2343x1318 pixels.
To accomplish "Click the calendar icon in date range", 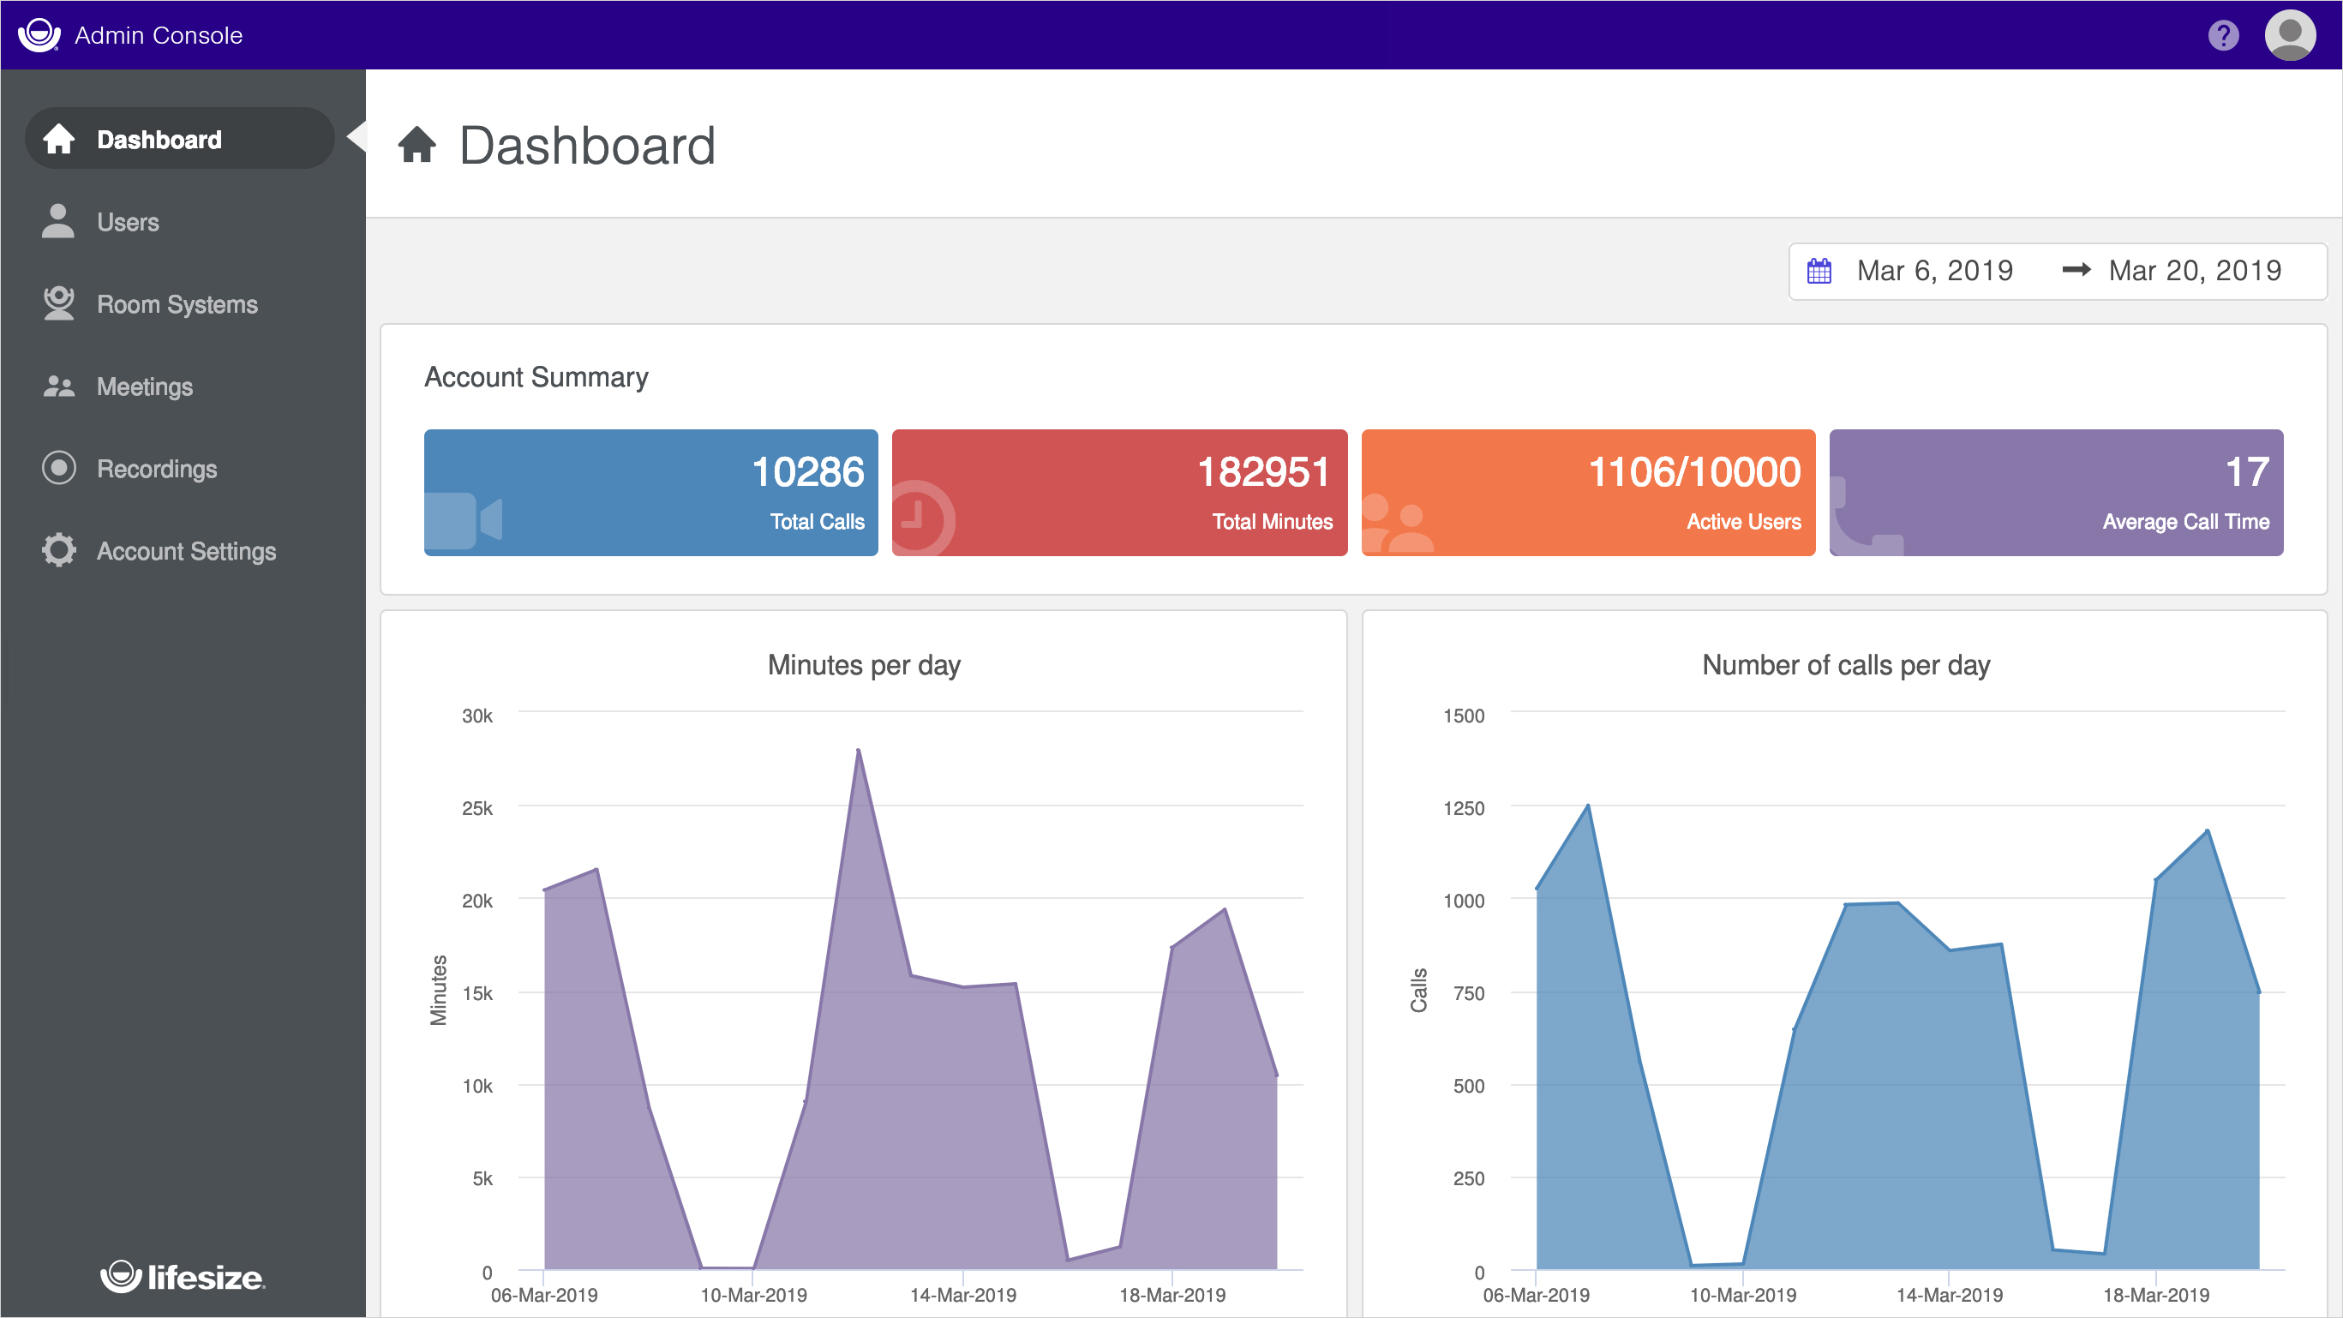I will coord(1819,271).
